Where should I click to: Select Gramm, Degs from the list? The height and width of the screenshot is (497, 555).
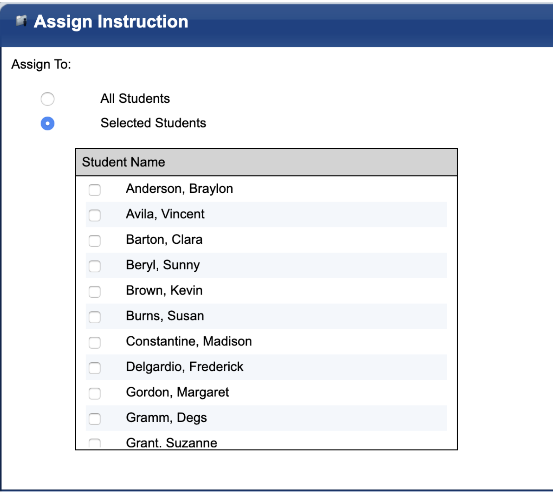[94, 418]
